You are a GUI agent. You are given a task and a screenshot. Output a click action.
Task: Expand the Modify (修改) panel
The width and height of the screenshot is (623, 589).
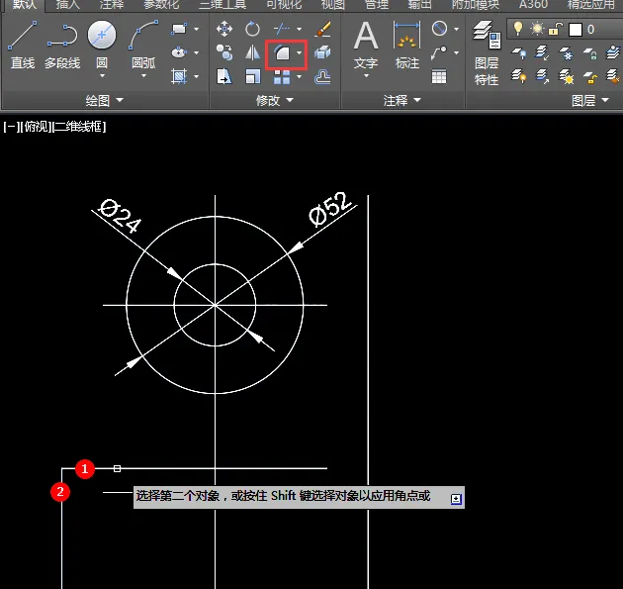coord(274,100)
